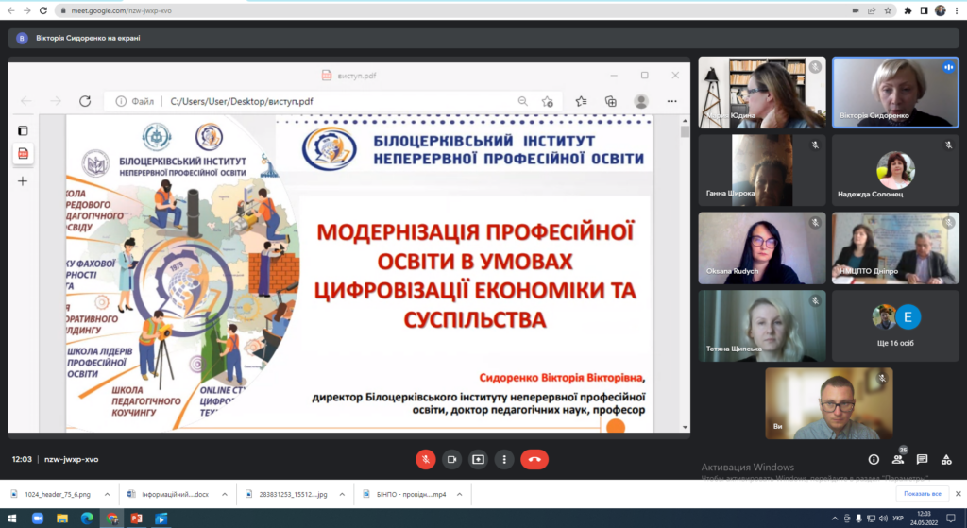967x528 pixels.
Task: Expand options for 1024_header_75_6.png download
Action: [x=107, y=493]
